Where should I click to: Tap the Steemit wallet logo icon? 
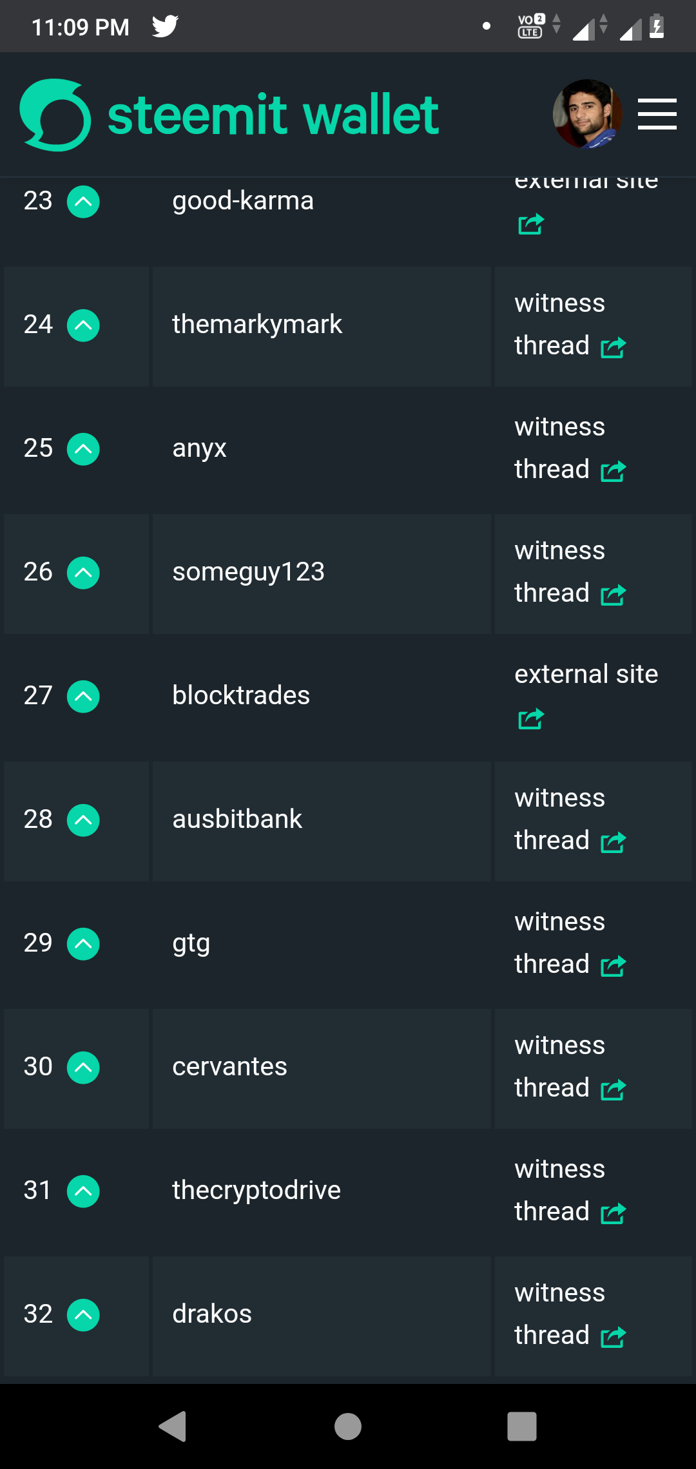(55, 115)
